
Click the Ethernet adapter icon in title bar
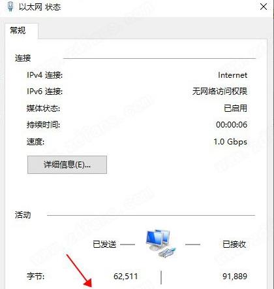coord(10,7)
